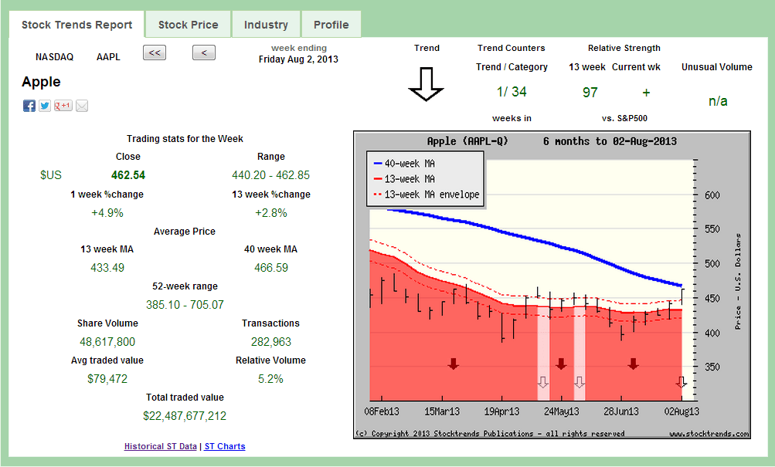Share Apple report on Twitter

(x=45, y=106)
